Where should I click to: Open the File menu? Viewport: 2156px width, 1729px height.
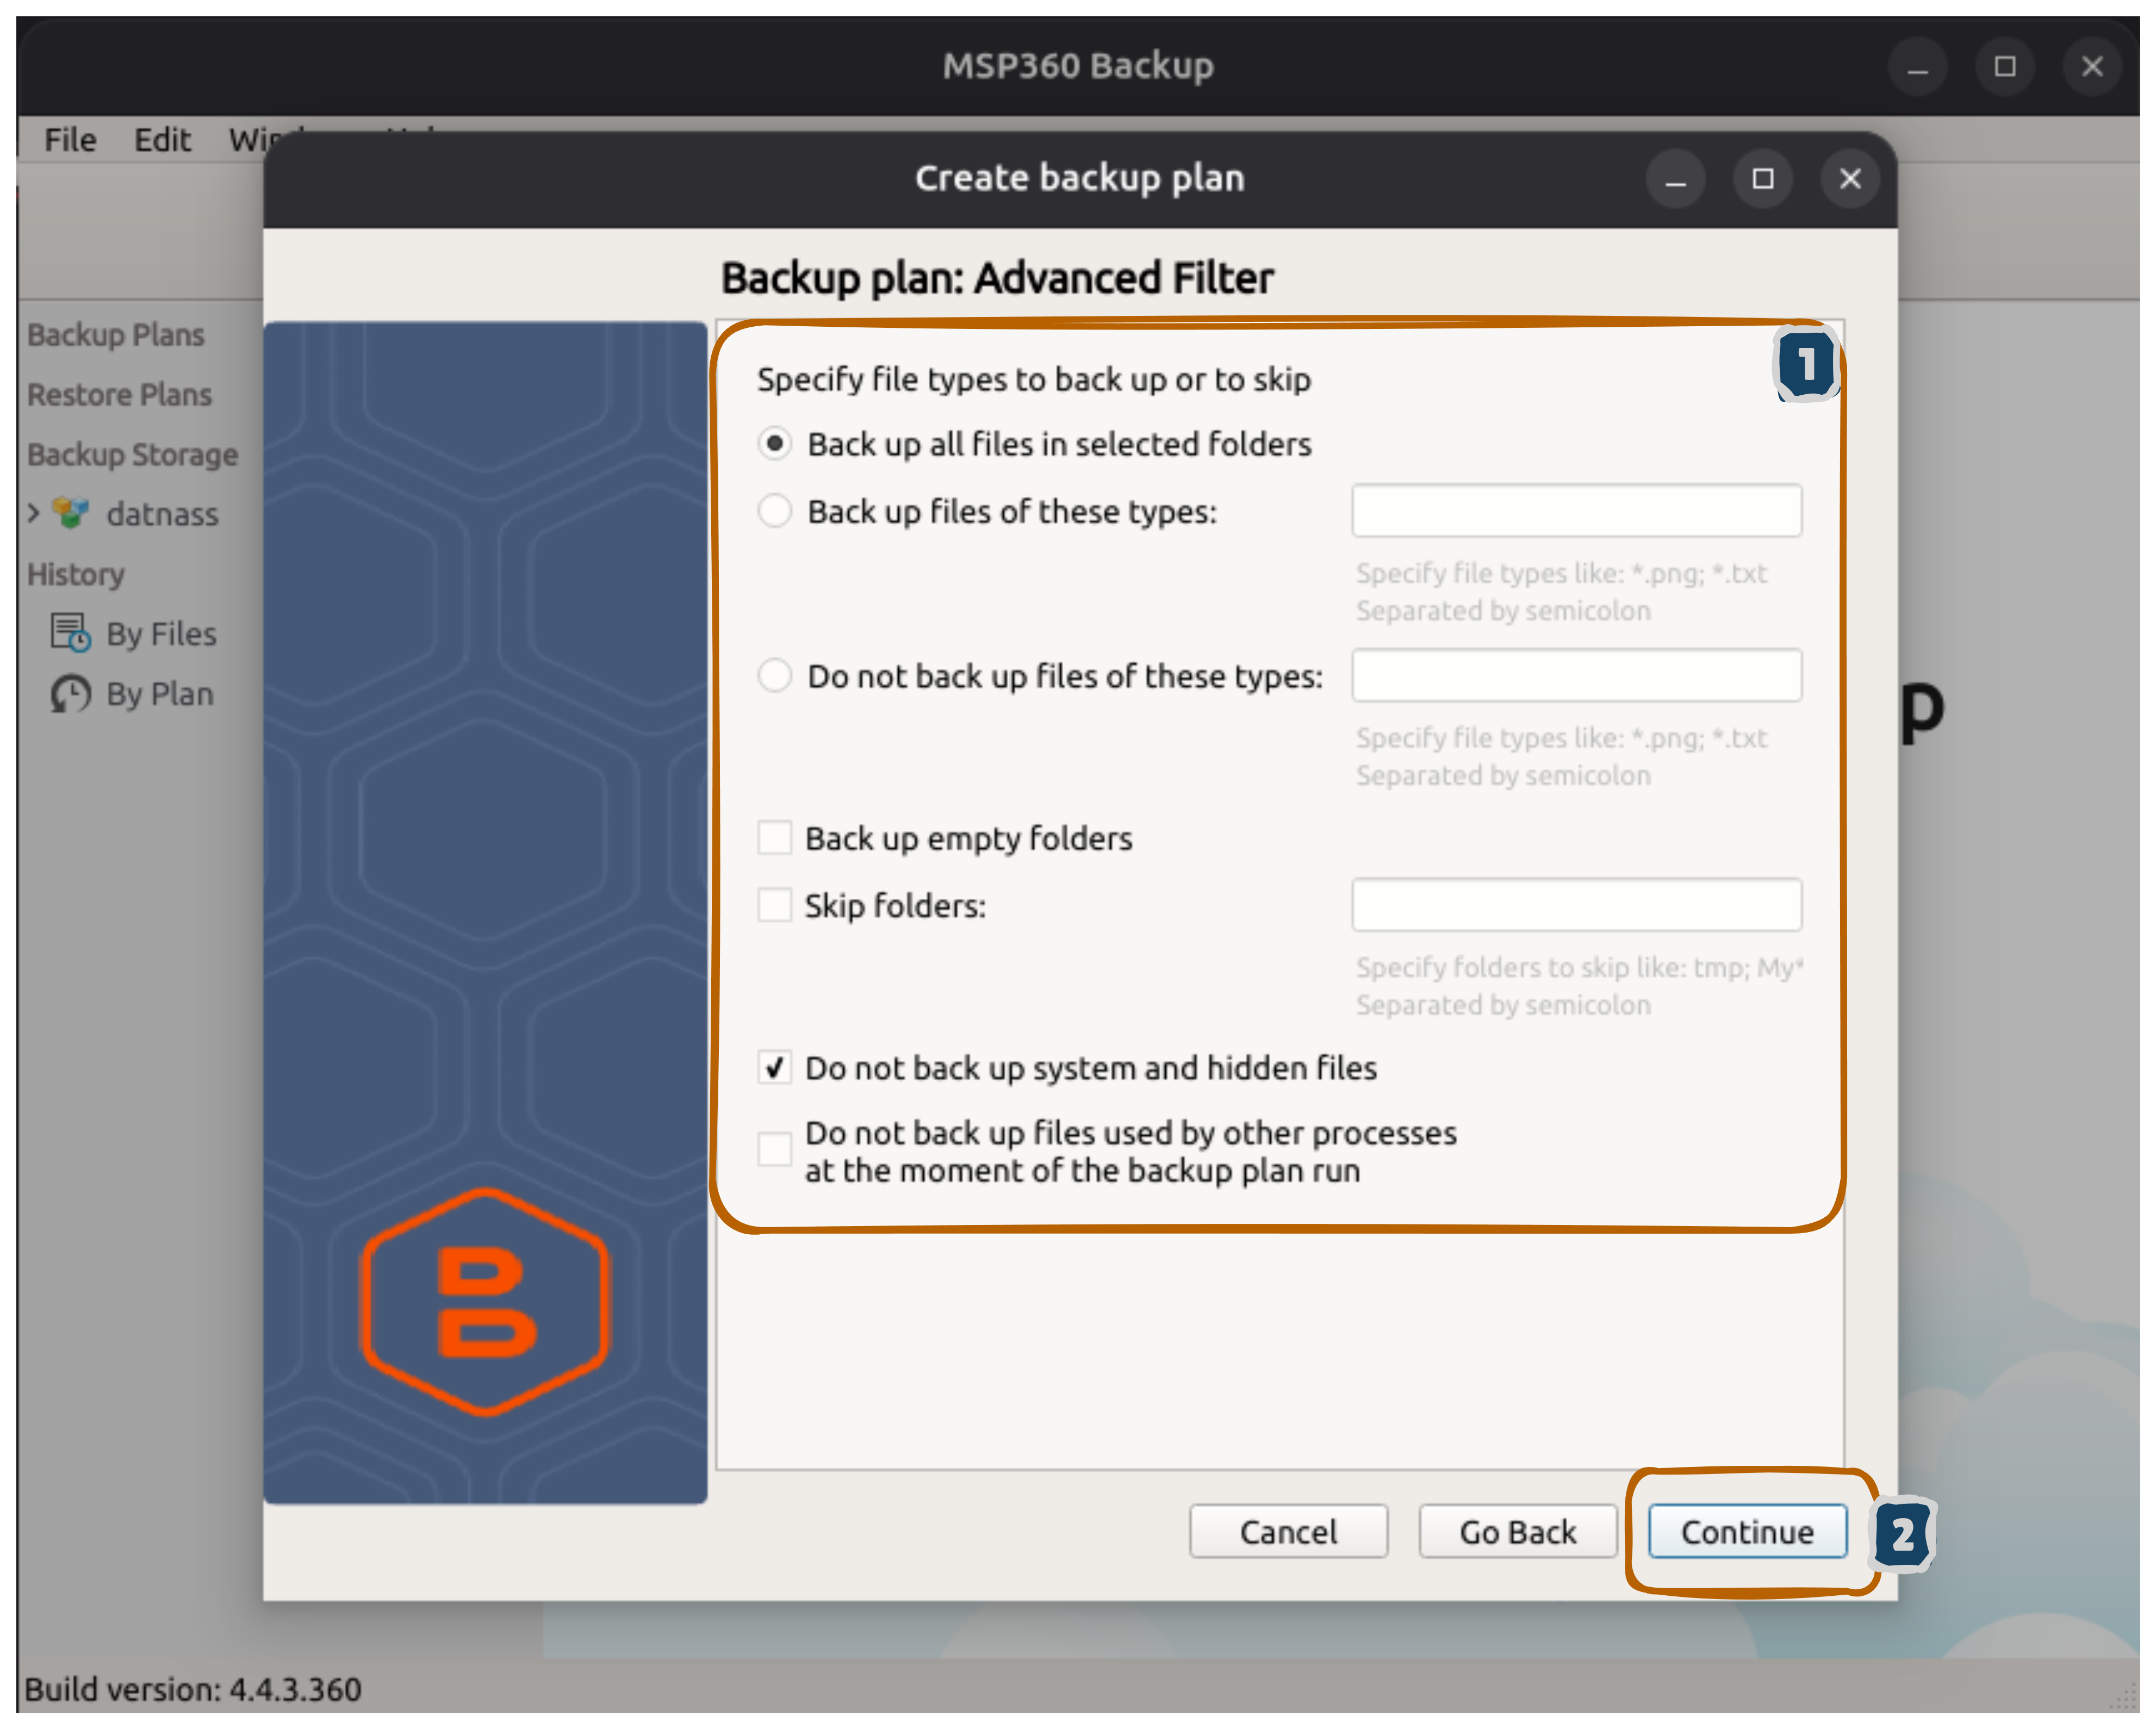[x=70, y=140]
